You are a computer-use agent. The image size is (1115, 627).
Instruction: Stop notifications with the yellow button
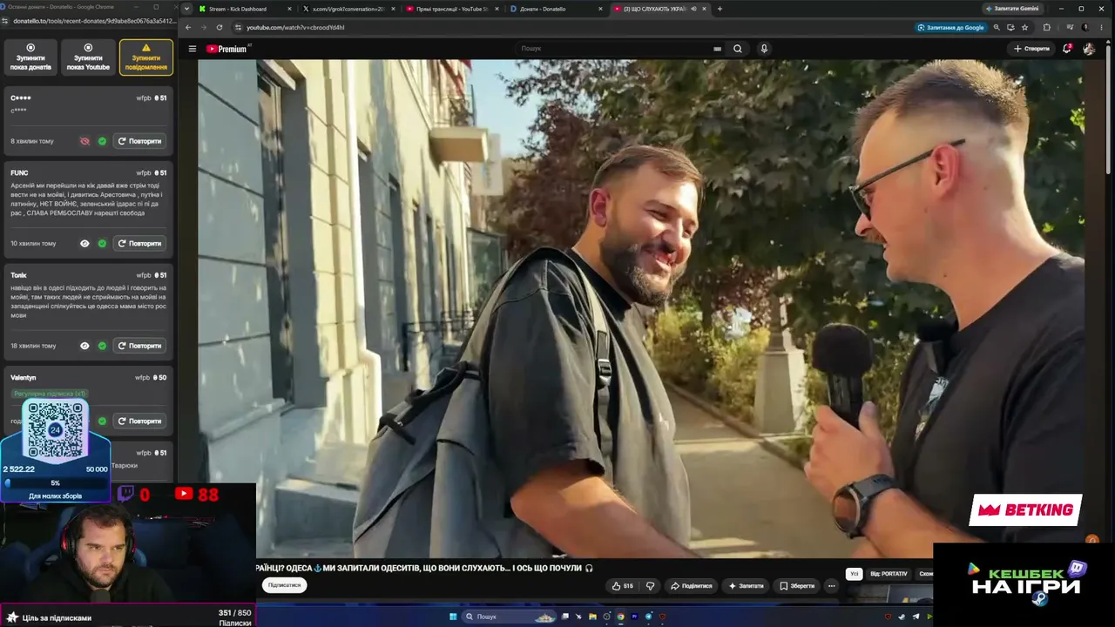point(145,57)
